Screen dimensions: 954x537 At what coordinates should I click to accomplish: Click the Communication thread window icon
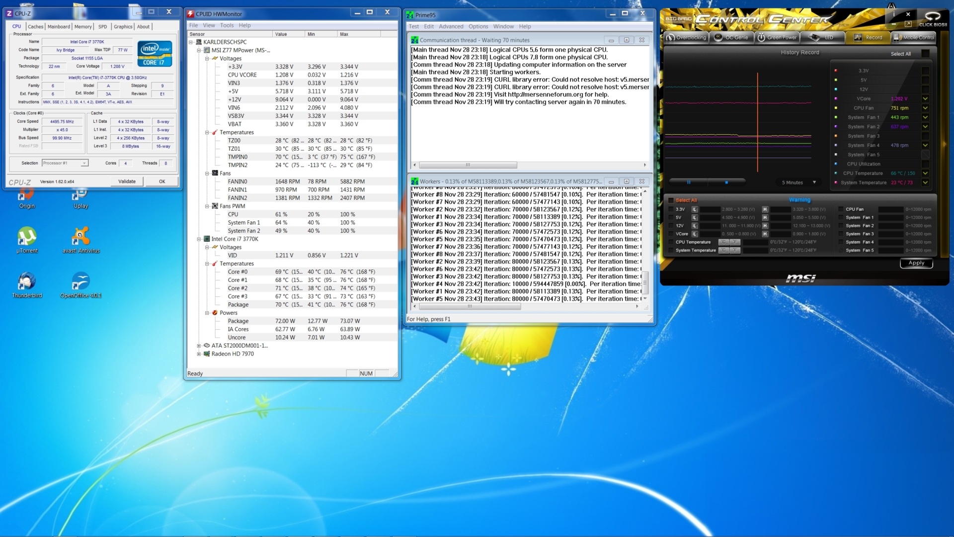click(414, 40)
